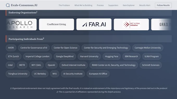Click the UC Berkeley chip
Image resolution: width=177 pixels, height=99 pixels.
[x=40, y=74]
